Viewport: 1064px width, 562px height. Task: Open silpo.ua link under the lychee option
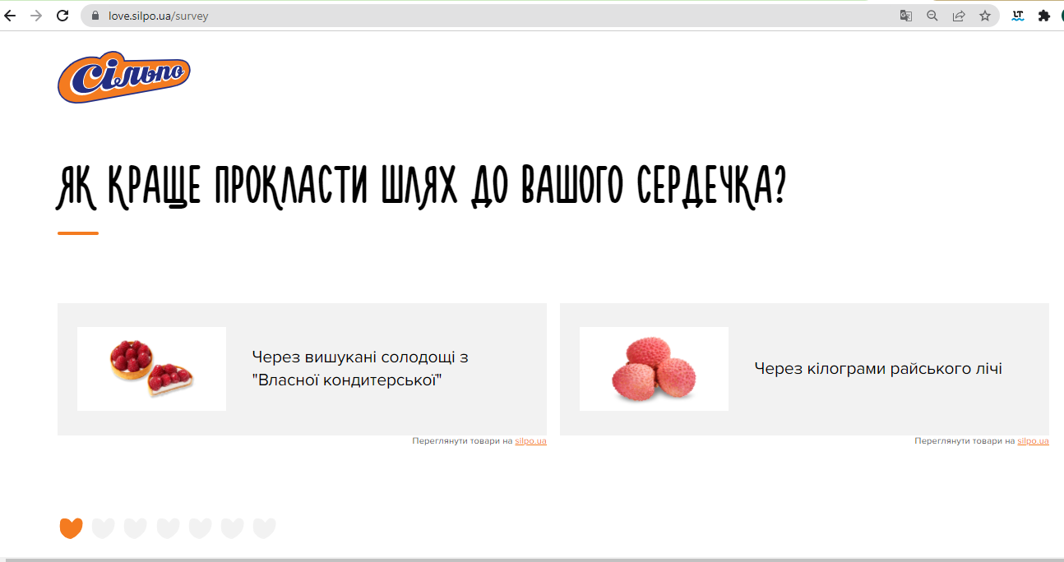pyautogui.click(x=1033, y=441)
